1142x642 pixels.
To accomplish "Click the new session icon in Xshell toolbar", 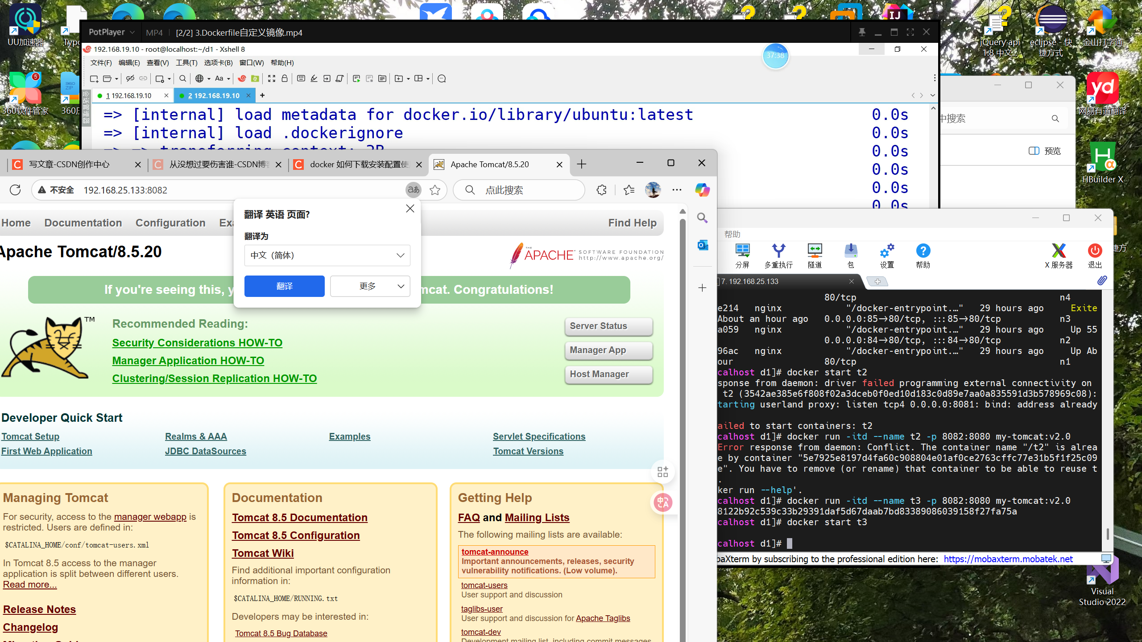I will pos(94,78).
